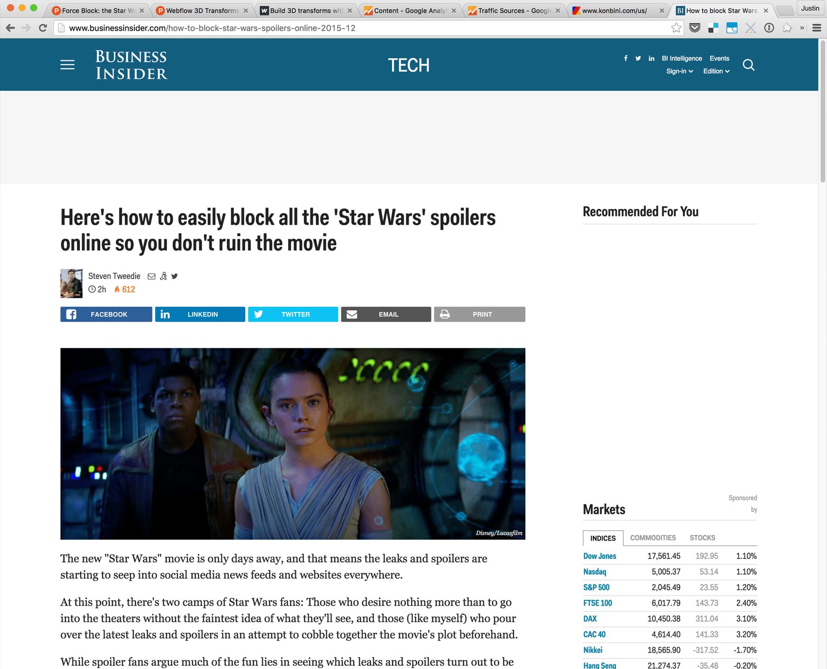Open author's Twitter profile icon
This screenshot has width=827, height=669.
[x=175, y=276]
